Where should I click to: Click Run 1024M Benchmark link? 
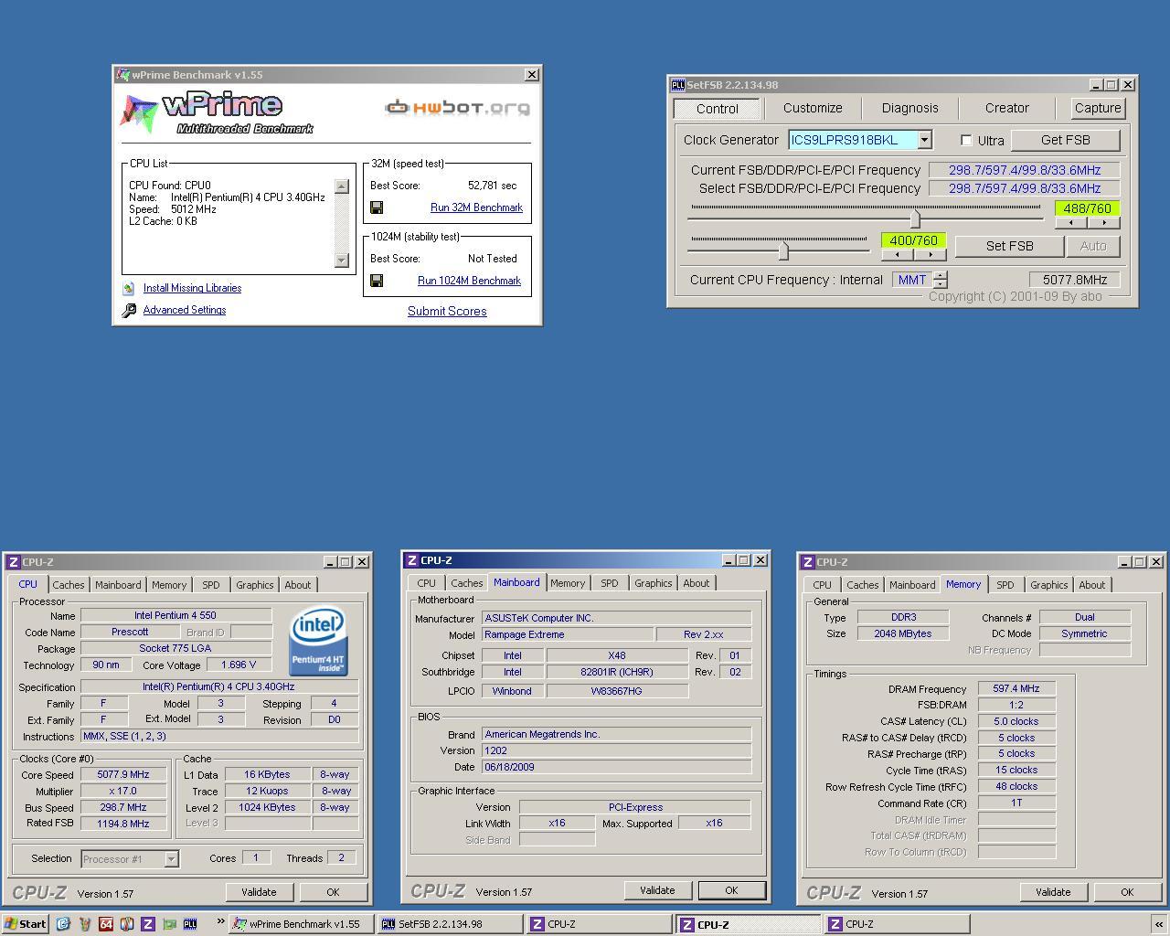[469, 281]
